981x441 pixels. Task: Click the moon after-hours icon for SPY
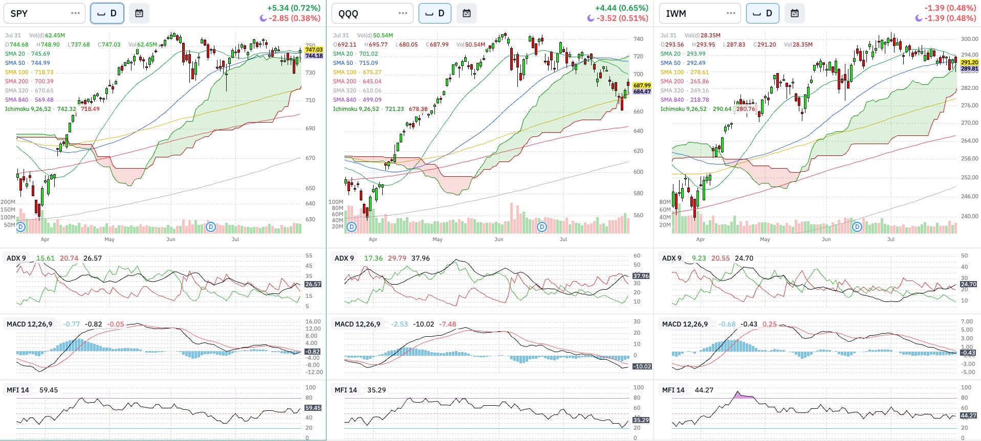point(263,18)
